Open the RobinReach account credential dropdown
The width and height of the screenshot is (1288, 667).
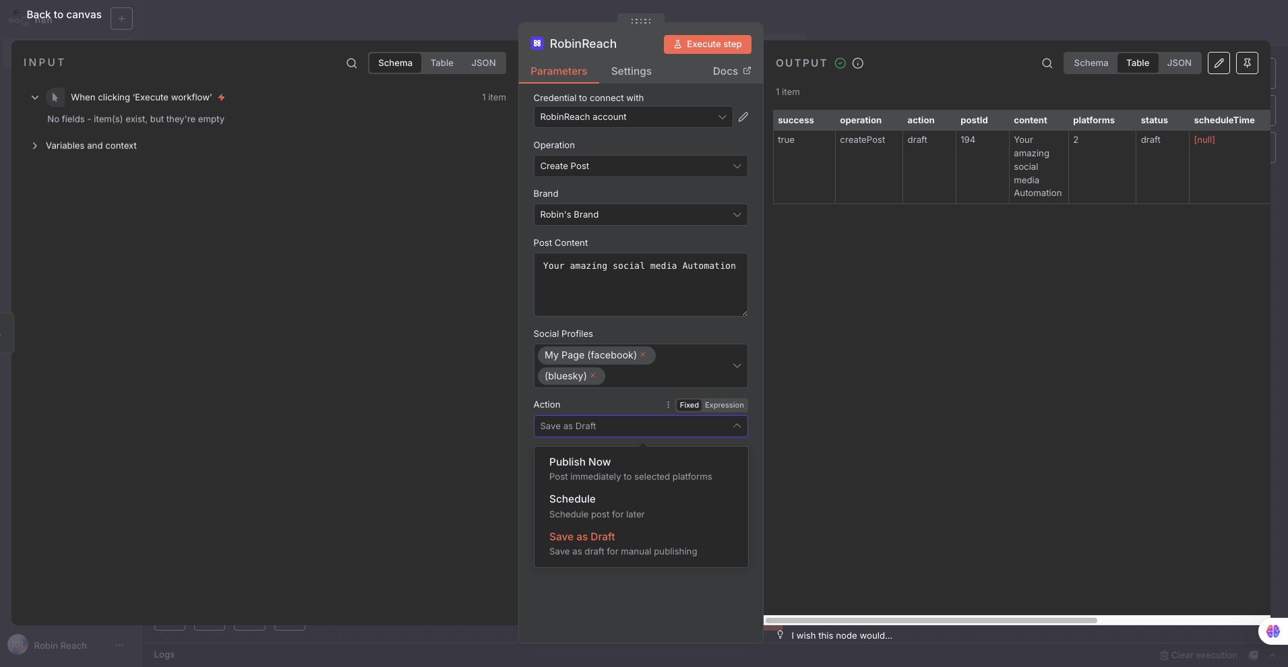633,117
